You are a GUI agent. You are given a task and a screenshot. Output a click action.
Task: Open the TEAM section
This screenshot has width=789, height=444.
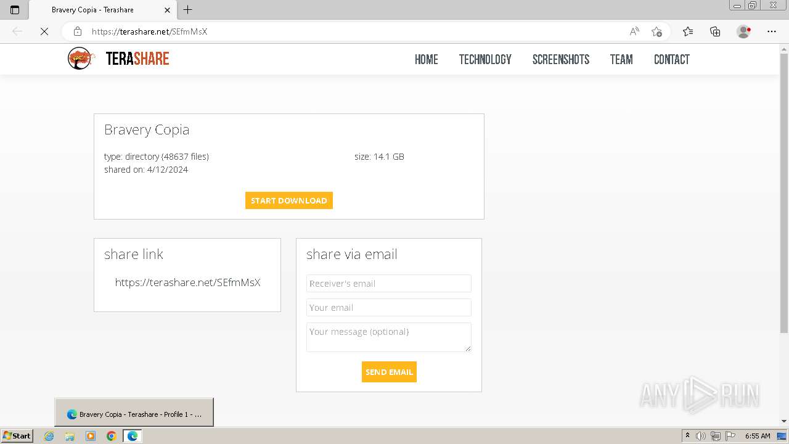pos(621,59)
